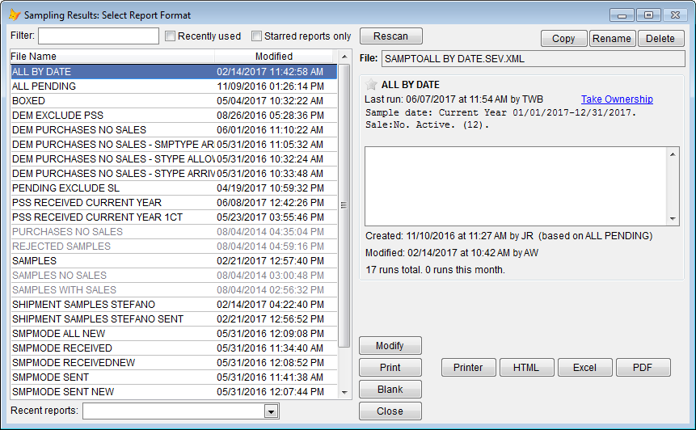Select PENDING EXCLUDE SL report

174,188
